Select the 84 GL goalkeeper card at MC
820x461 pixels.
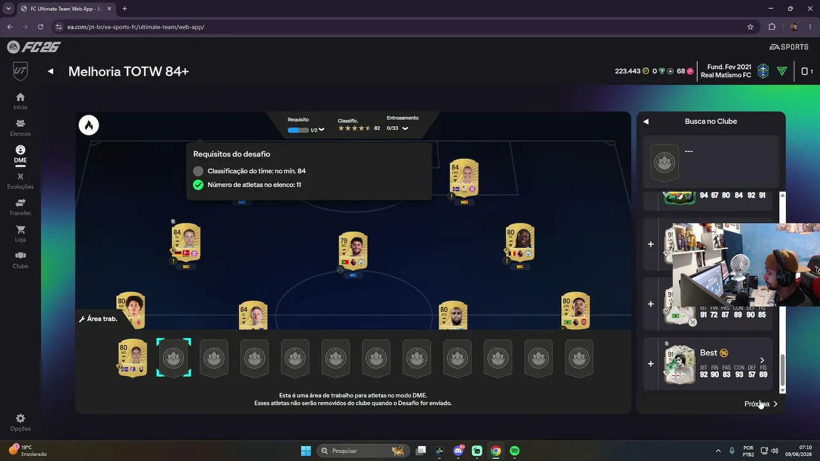pos(186,241)
